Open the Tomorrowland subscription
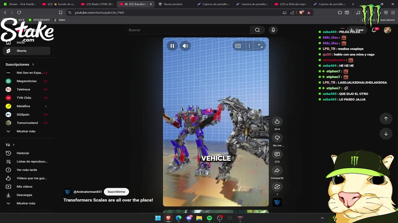398x223 pixels. (26, 123)
